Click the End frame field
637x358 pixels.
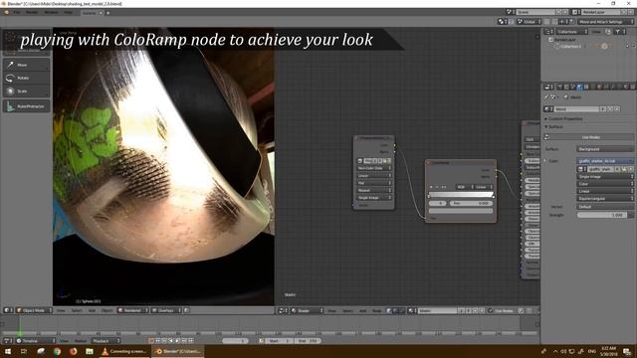click(x=308, y=341)
